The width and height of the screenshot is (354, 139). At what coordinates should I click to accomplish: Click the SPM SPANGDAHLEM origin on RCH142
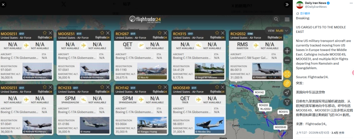pos(127,100)
